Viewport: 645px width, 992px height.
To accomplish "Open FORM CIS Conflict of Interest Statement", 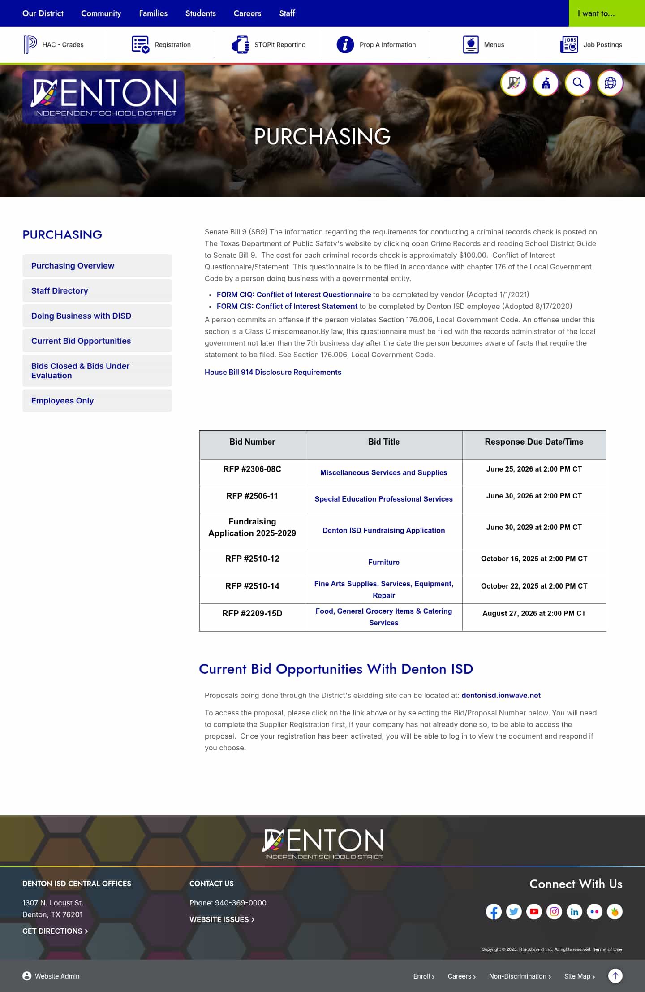I will coord(287,306).
